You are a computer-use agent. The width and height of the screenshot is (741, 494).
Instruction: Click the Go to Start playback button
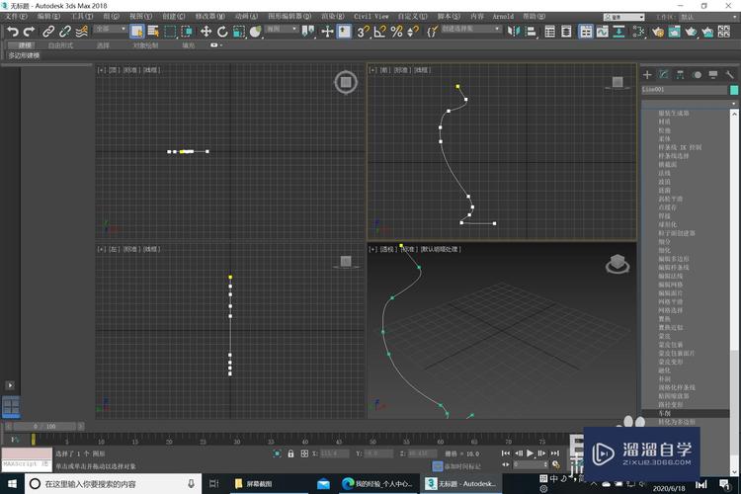[x=506, y=453]
